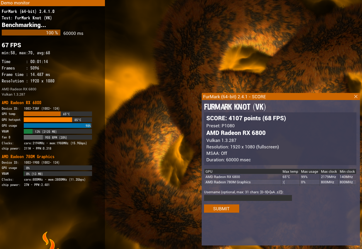Click the Max usage column header
The width and height of the screenshot is (362, 249).
(310, 172)
